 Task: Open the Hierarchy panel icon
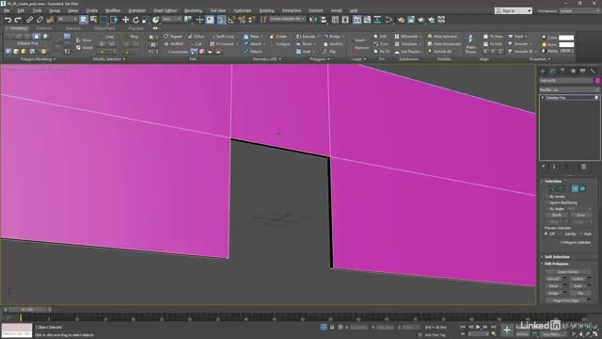point(562,72)
